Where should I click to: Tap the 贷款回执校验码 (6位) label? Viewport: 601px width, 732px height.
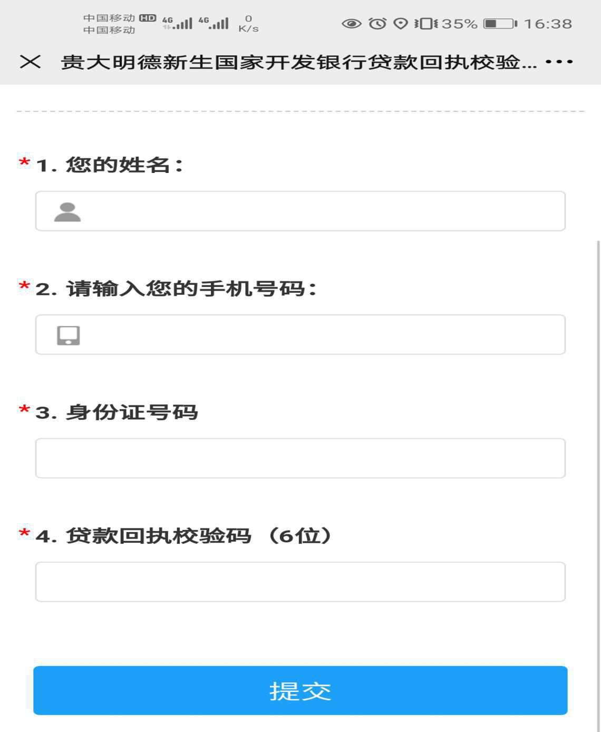coord(183,536)
